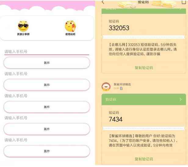Tap the square icon at the top right corner
Screen dimensions: 188x167
coord(184,2)
